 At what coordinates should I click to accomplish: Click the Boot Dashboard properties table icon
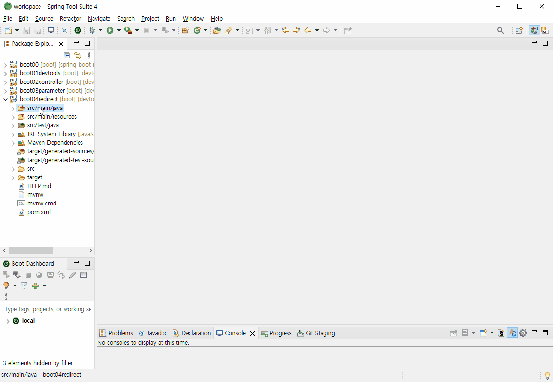[83, 275]
